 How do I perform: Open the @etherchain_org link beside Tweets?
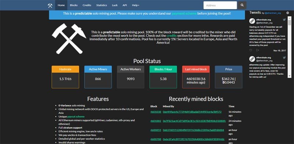(273, 13)
